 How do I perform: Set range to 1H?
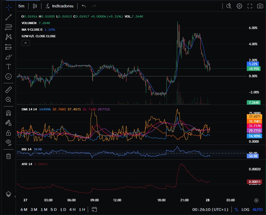pos(82,210)
